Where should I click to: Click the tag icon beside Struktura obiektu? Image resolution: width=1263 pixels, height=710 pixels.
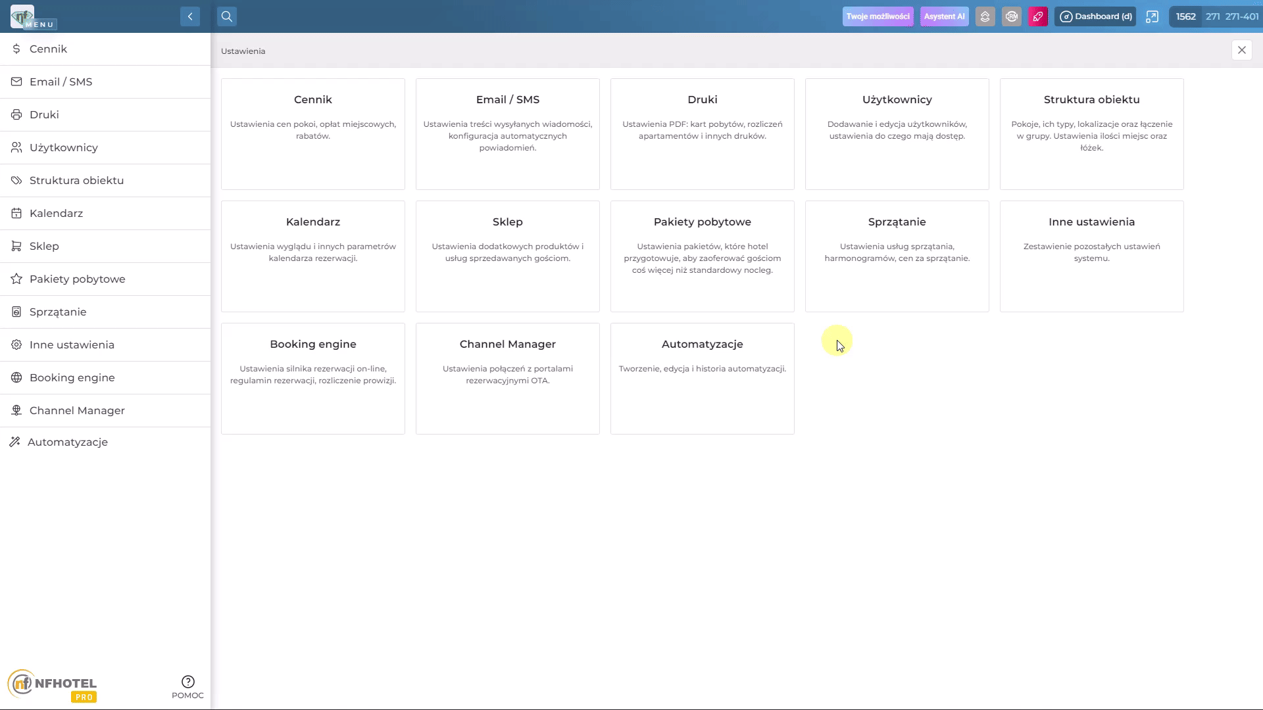(x=16, y=180)
